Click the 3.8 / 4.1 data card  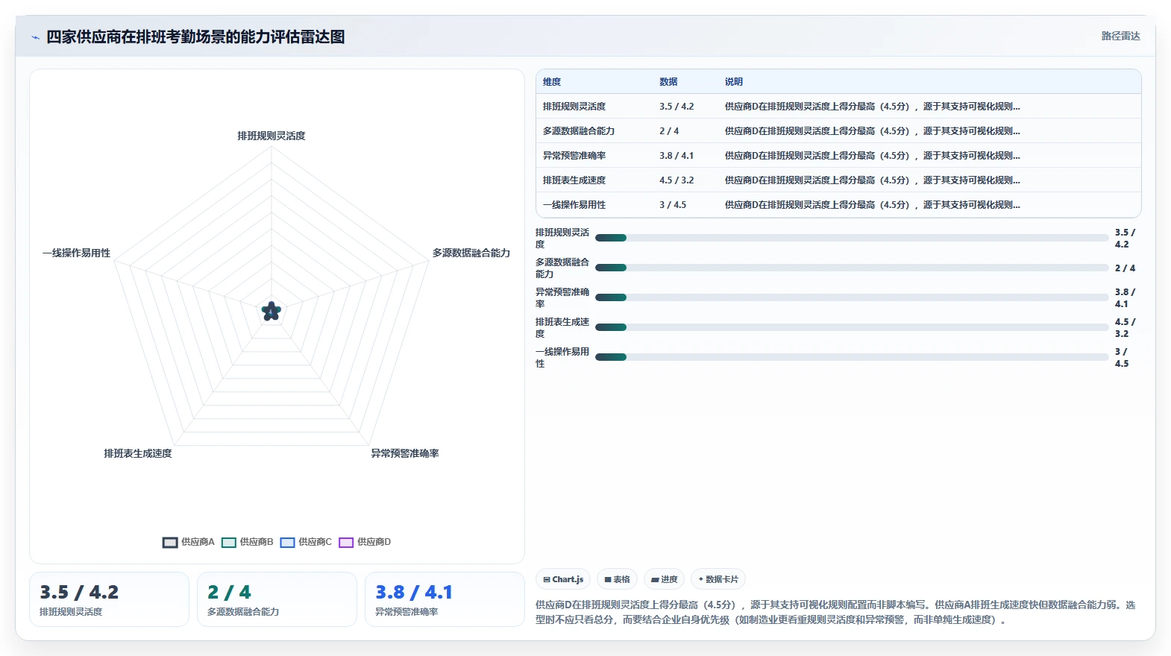coord(445,599)
